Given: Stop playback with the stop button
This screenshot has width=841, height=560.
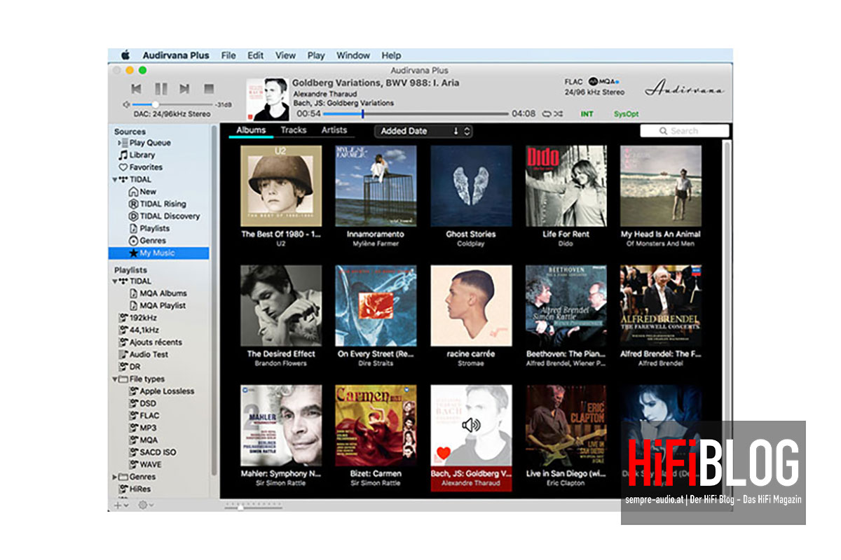Looking at the screenshot, I should pos(208,89).
